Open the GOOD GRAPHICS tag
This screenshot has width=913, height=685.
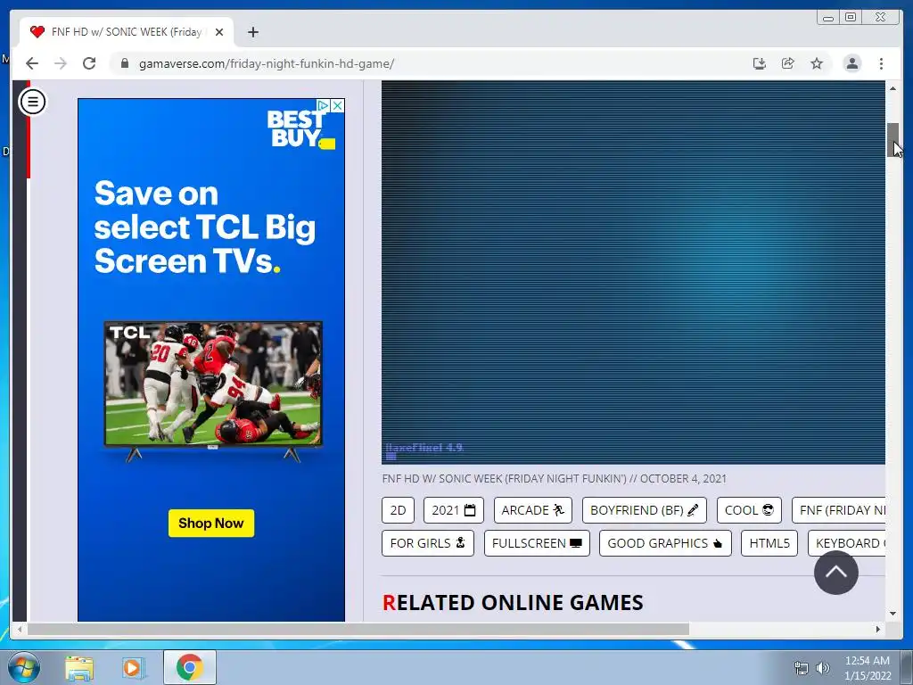coord(665,543)
